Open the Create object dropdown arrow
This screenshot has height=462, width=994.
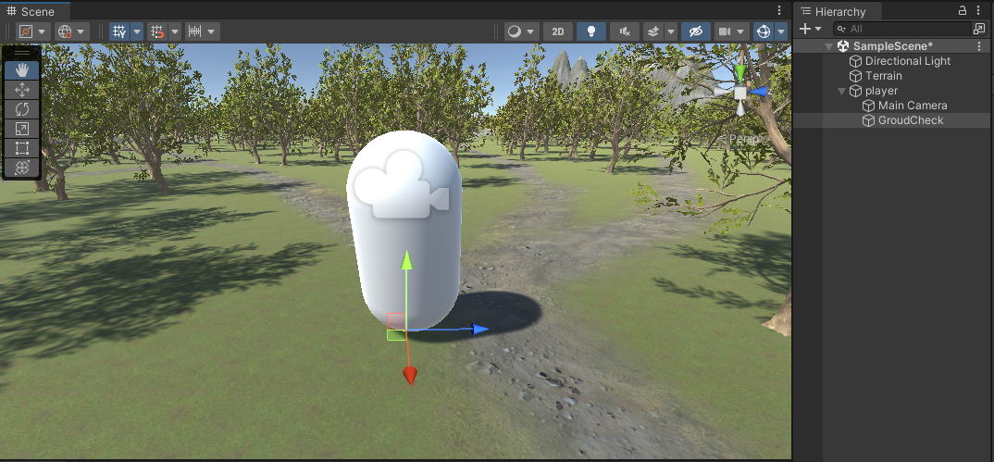pyautogui.click(x=818, y=29)
